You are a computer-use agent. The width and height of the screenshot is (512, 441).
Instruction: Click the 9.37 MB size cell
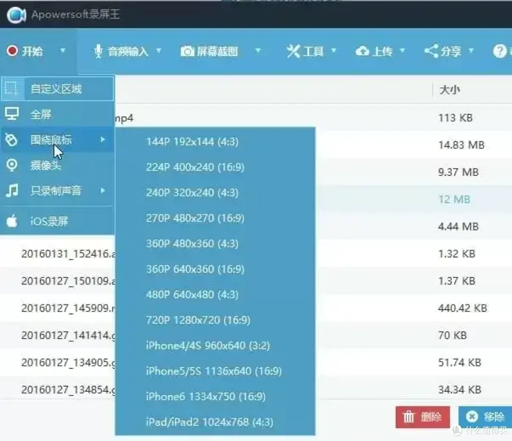tap(458, 172)
